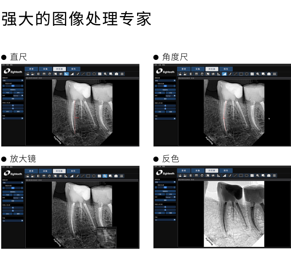Viewport: 291px width, 257px height.
Task: Click the inverted X-ray image in bottom-right window
Action: 233,213
